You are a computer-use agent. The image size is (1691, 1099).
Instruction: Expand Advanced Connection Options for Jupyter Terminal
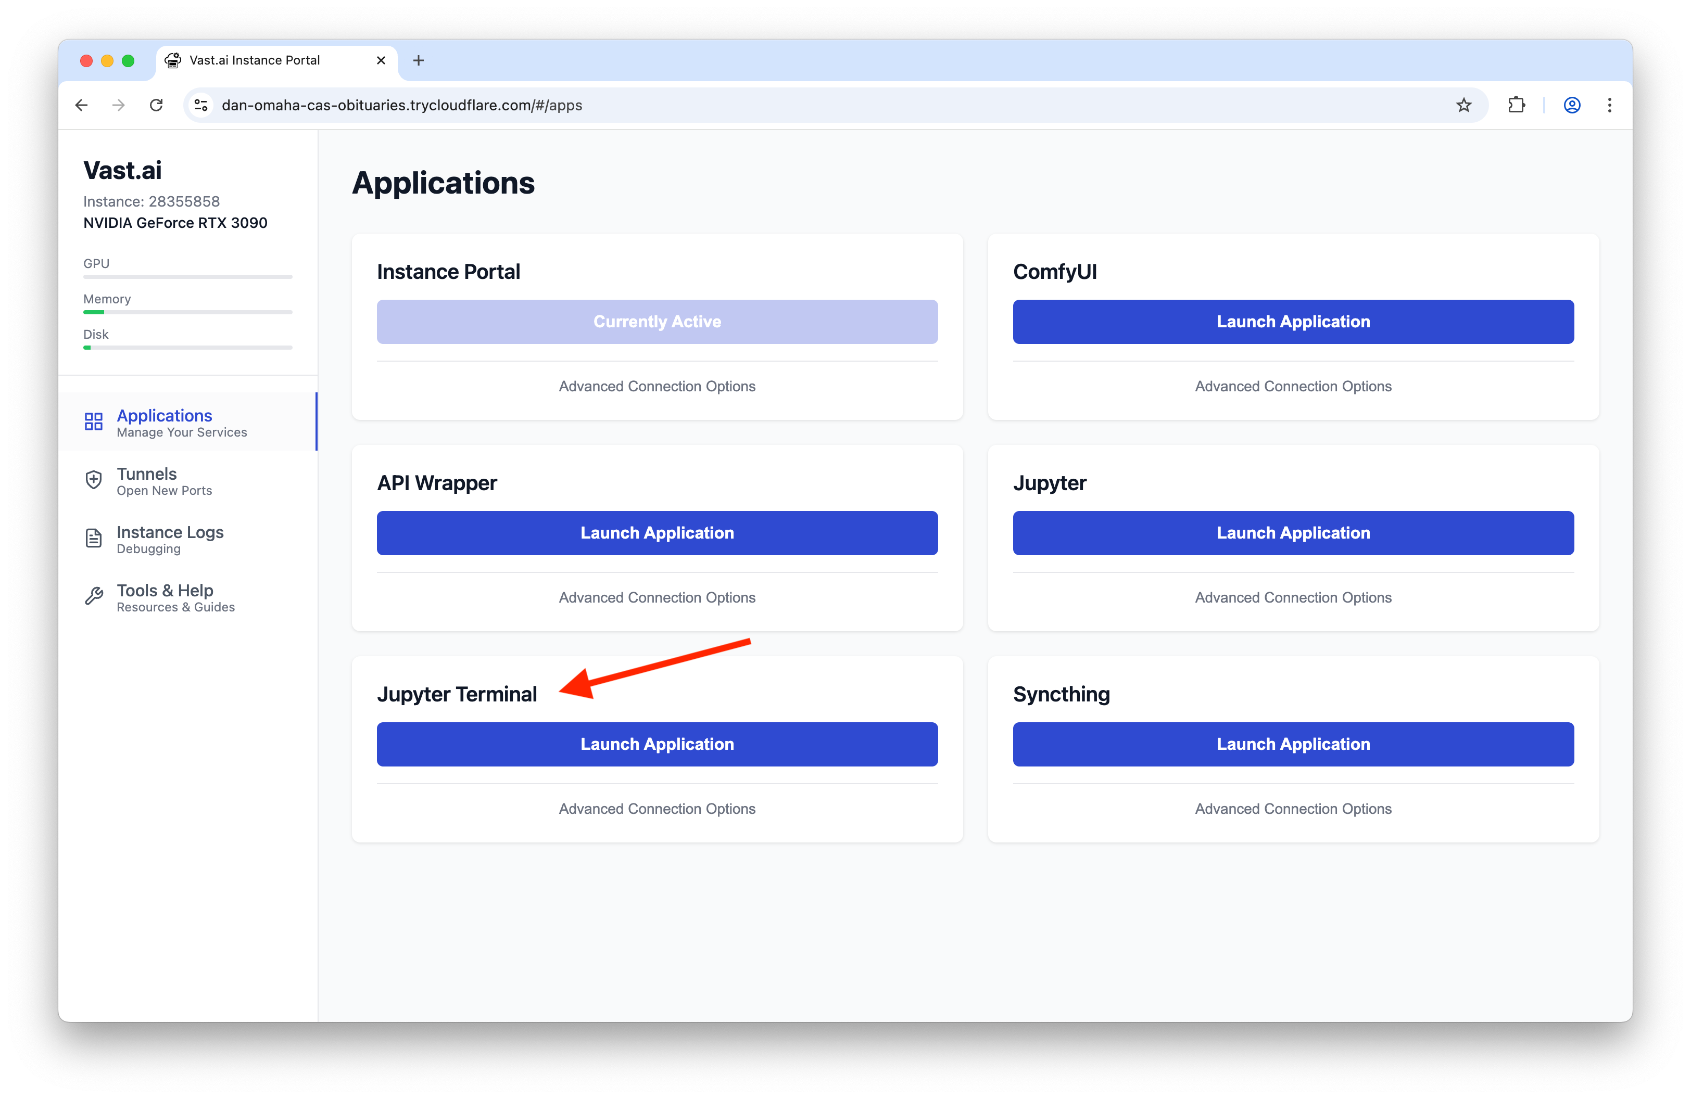tap(657, 809)
